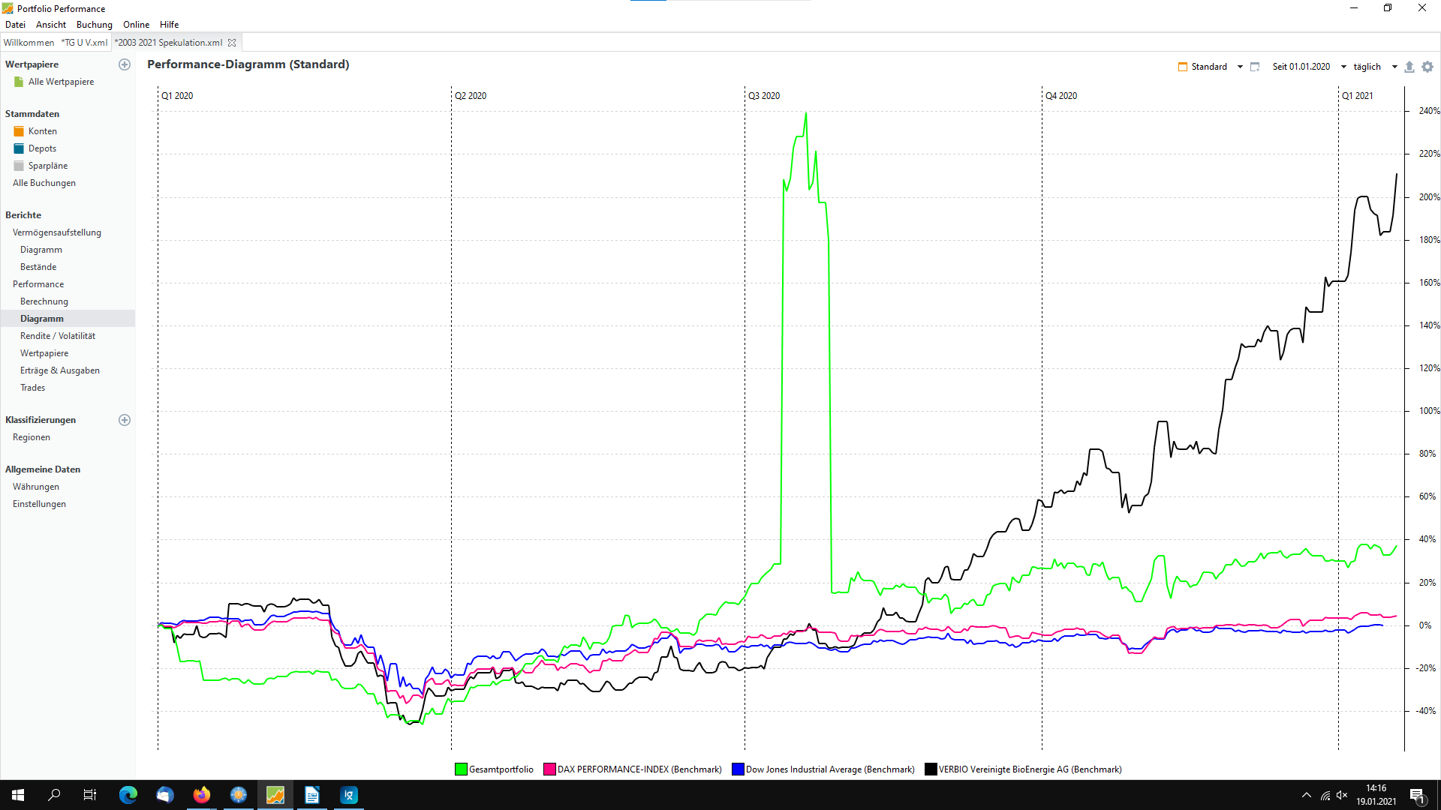Switch to the TG U V.xml tab
This screenshot has height=810, width=1441.
[84, 43]
